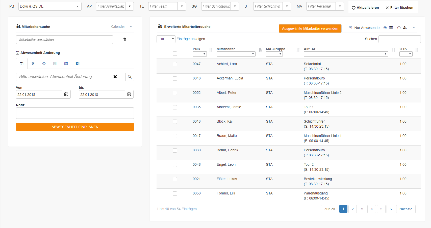Image resolution: width=431 pixels, height=228 pixels.
Task: Focus the Mitarbeiter auswählen input field
Action: pyautogui.click(x=64, y=40)
